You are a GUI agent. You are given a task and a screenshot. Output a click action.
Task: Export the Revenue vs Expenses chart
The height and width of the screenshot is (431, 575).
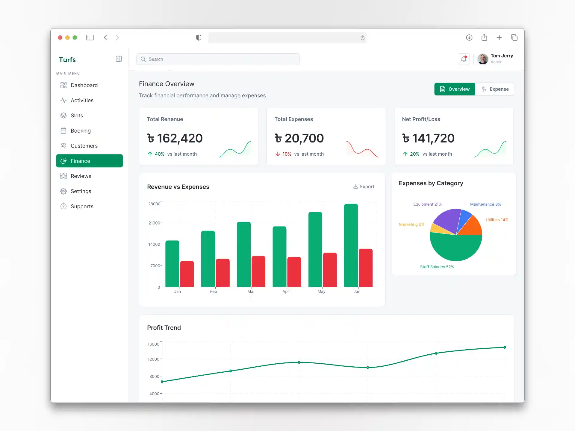tap(364, 186)
